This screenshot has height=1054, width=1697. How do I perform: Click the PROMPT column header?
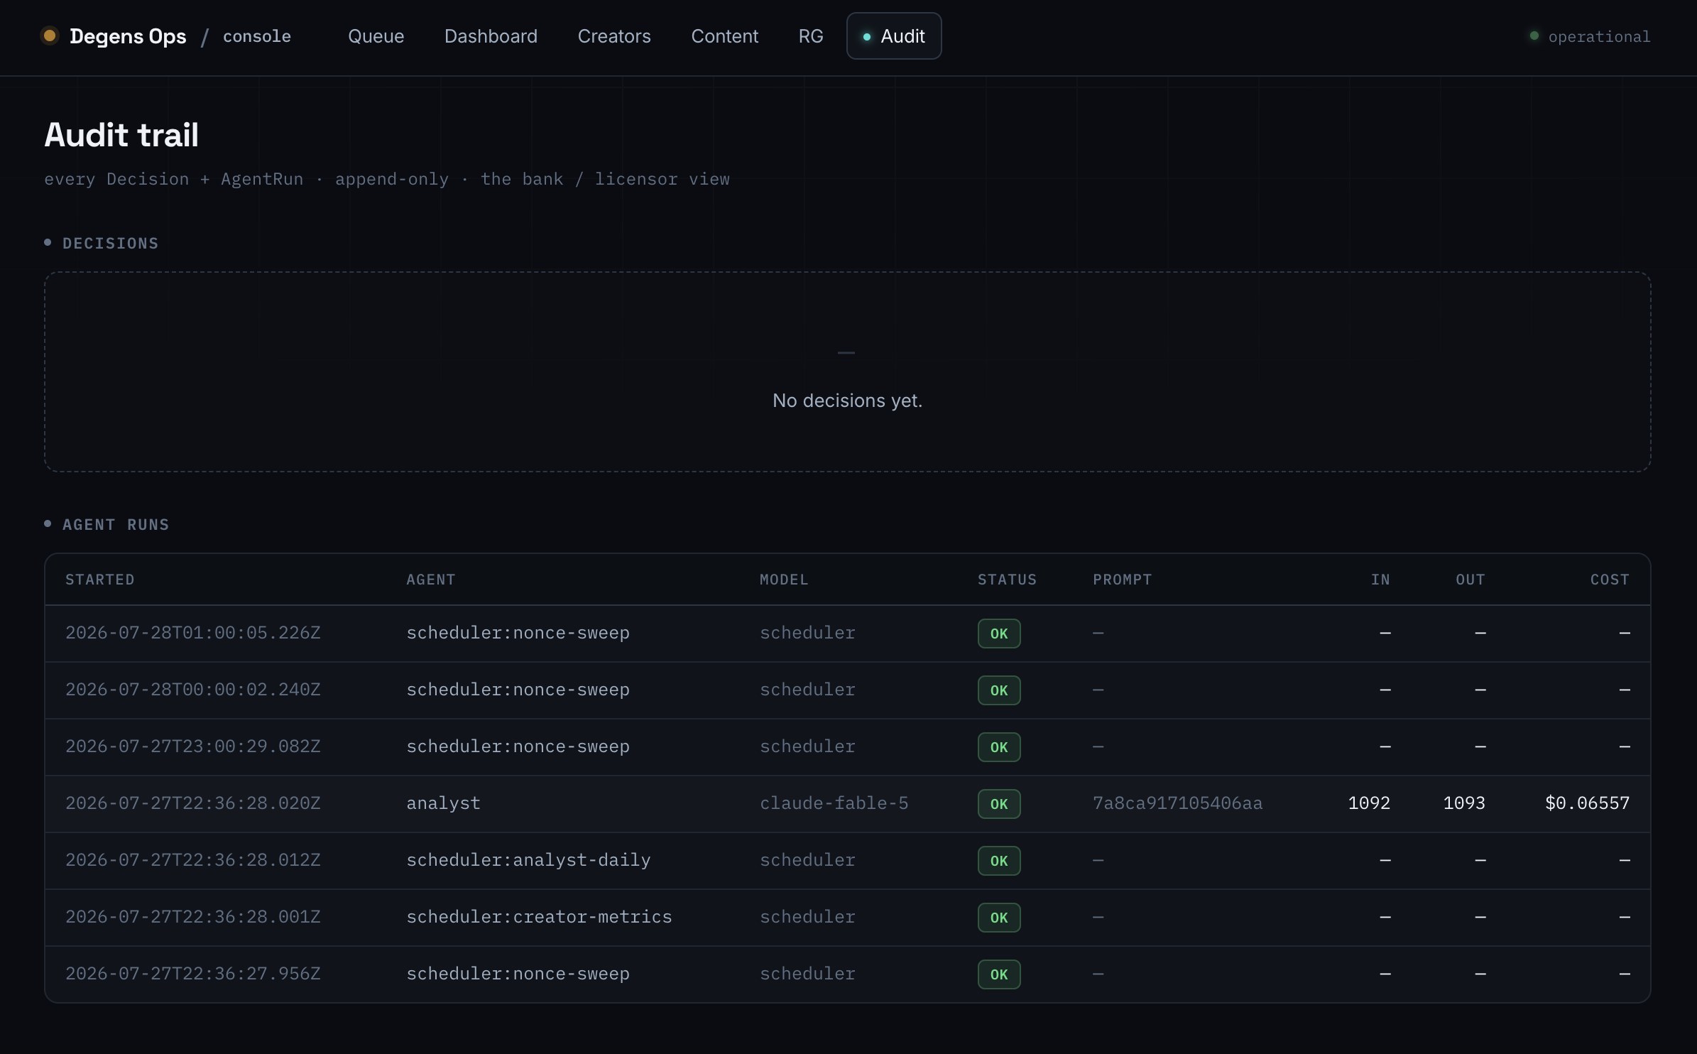(x=1122, y=580)
